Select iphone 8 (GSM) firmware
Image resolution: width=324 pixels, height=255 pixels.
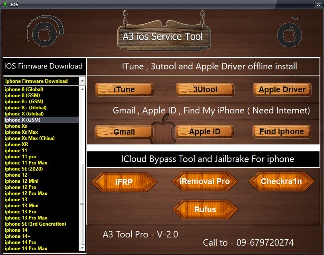[x=41, y=95]
